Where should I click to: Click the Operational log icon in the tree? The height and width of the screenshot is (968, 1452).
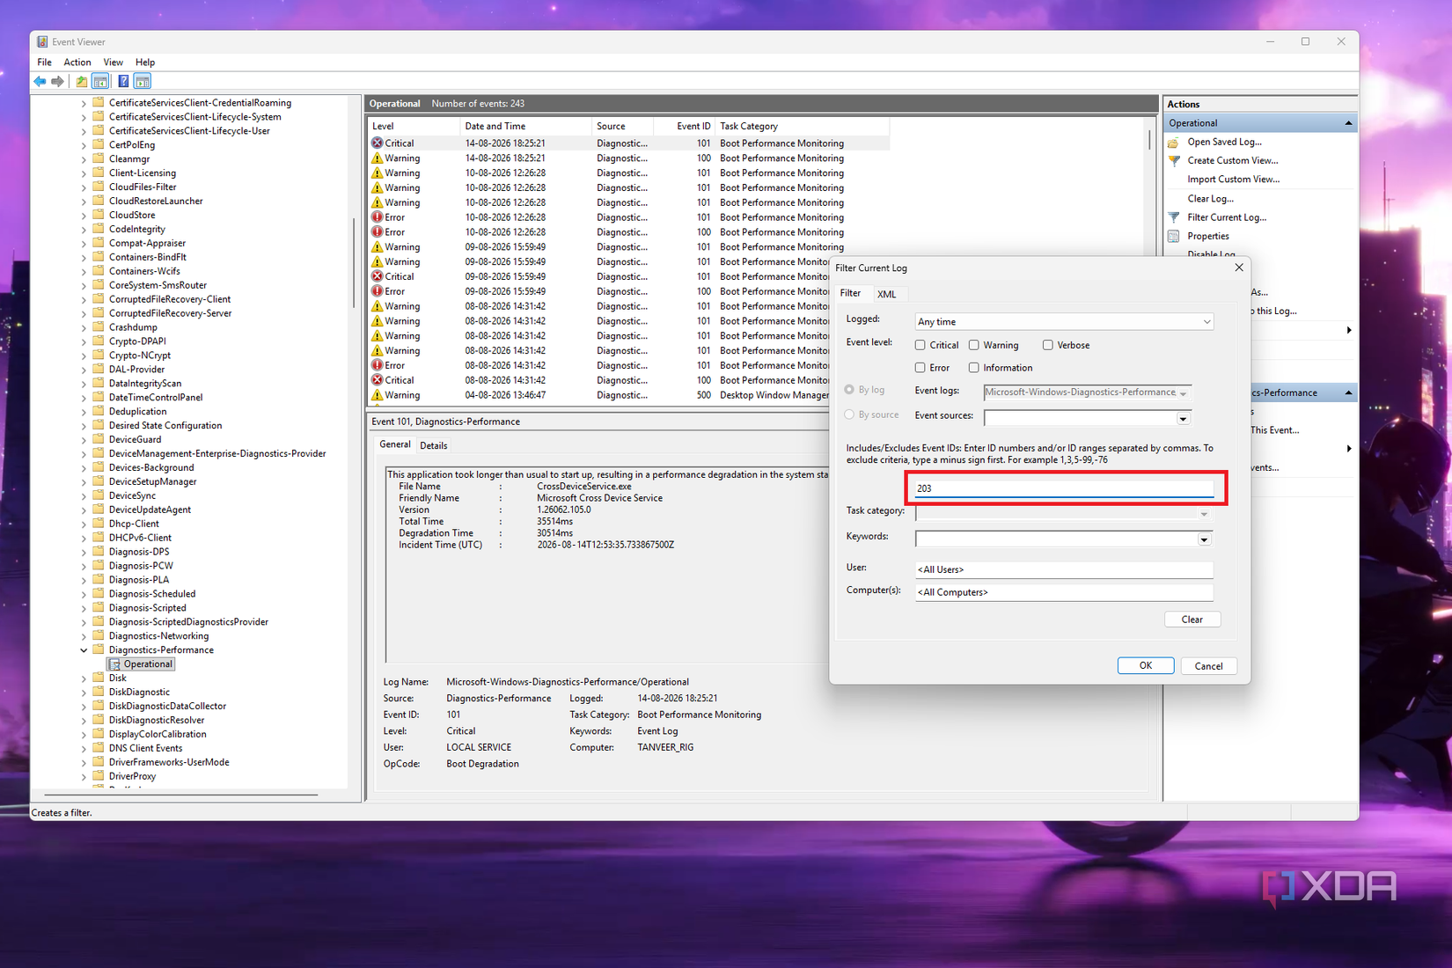coord(114,664)
